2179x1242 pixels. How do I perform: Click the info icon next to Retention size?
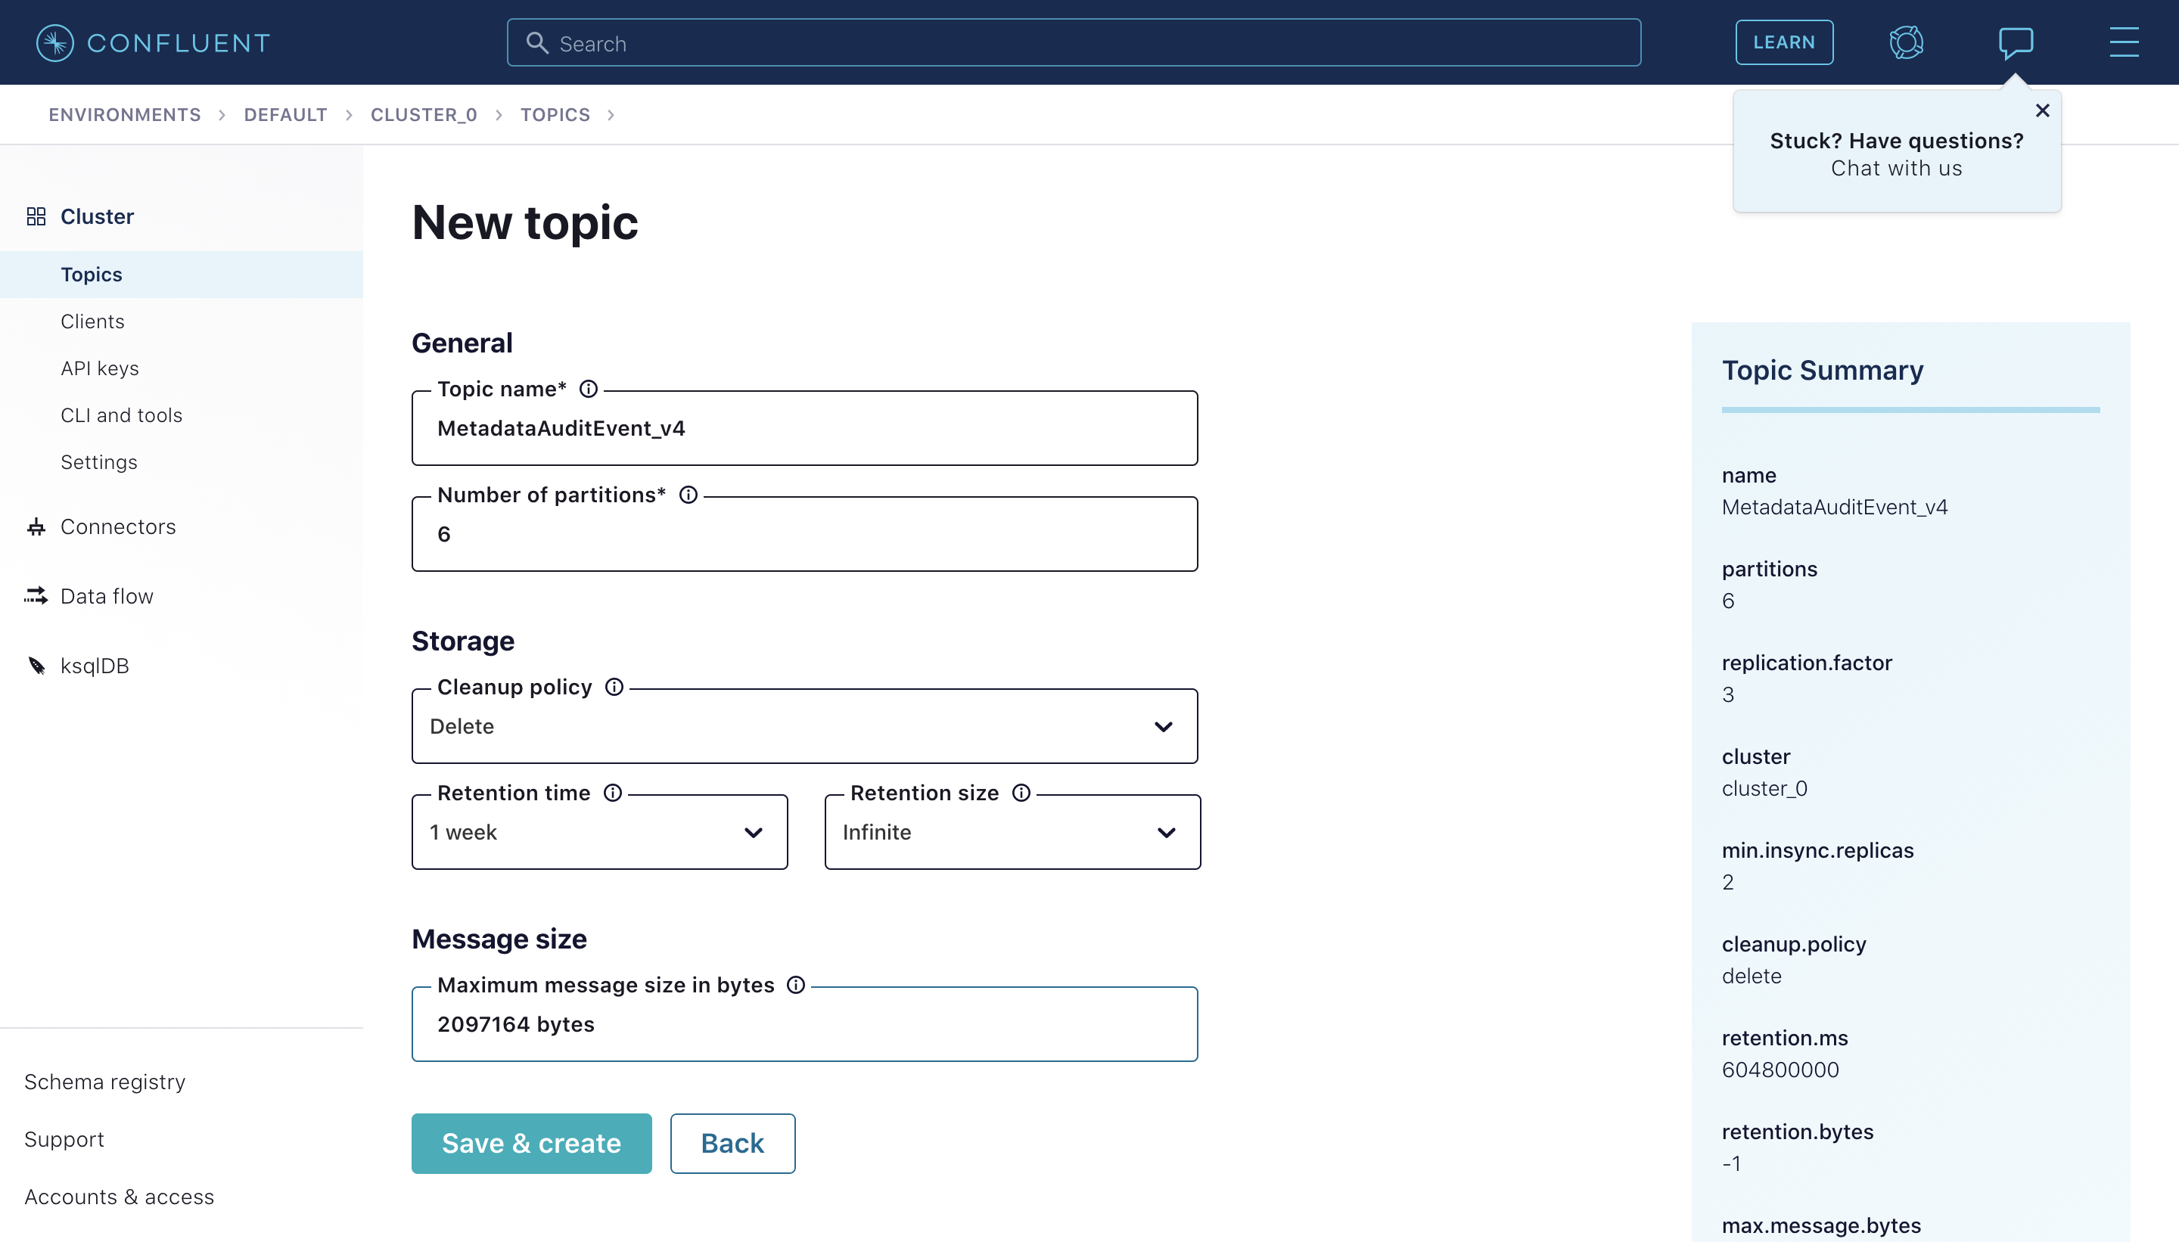(x=1021, y=793)
